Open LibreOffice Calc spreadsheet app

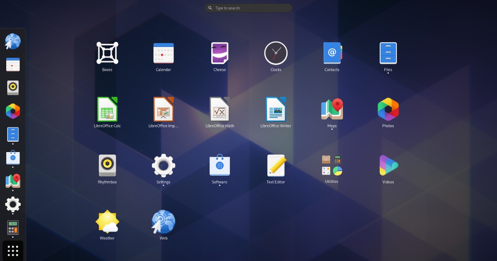click(x=107, y=109)
